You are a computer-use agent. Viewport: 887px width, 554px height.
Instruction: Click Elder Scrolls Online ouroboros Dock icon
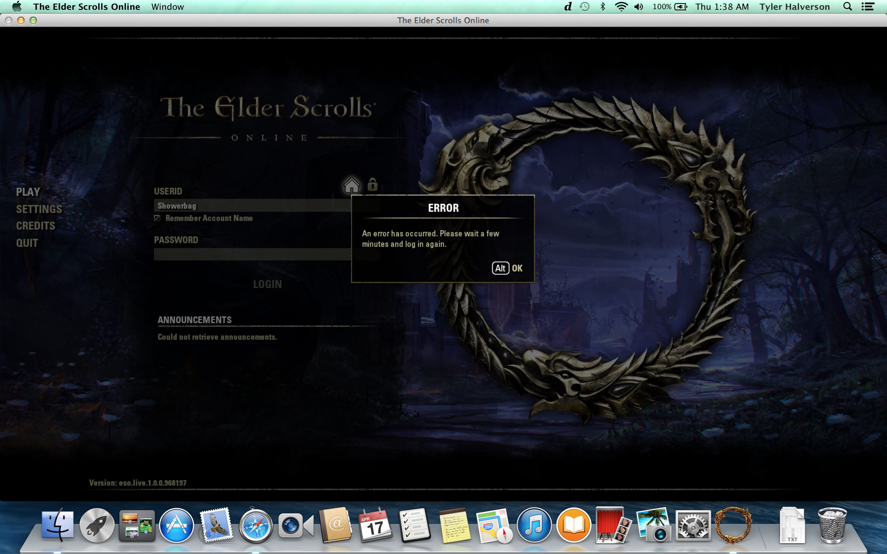(x=733, y=525)
